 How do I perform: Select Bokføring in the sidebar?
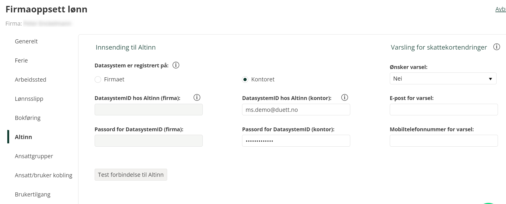click(x=27, y=118)
